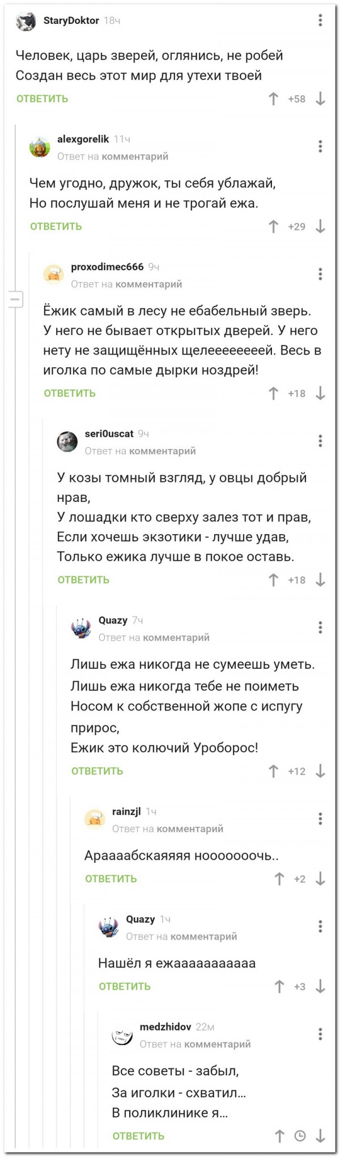Downvote alexgorelik's comment about the hedgehog
340x1157 pixels.
tap(320, 227)
